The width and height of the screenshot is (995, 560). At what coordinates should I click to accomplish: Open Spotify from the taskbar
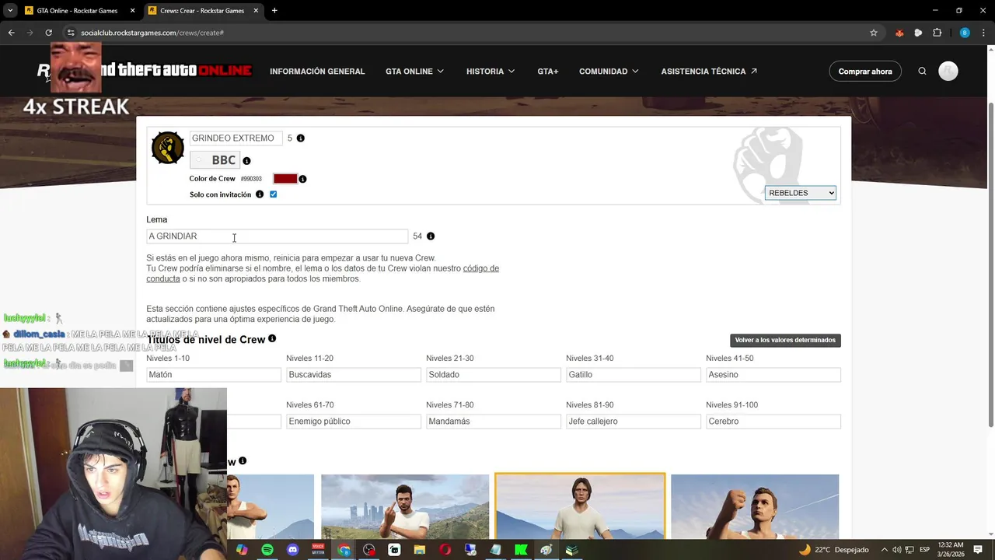pyautogui.click(x=267, y=550)
